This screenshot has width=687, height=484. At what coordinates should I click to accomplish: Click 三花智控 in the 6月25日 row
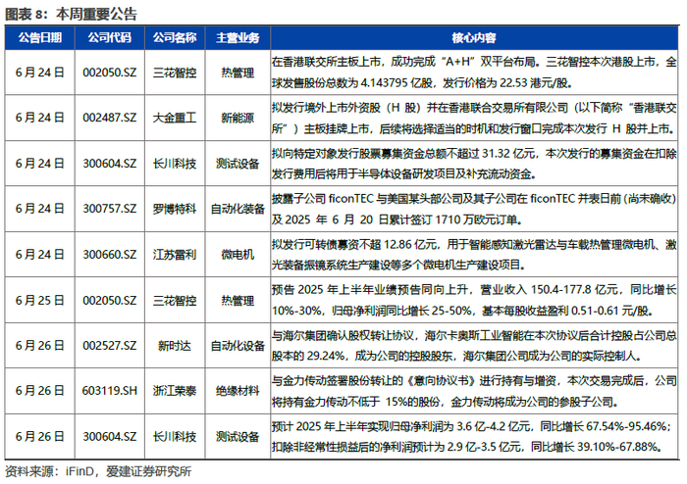click(x=175, y=301)
